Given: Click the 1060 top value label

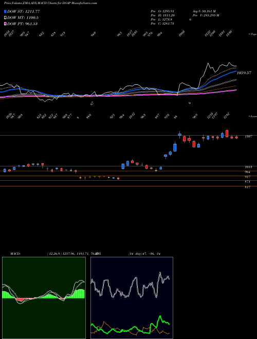Looking at the screenshot, I should tap(182, 34).
